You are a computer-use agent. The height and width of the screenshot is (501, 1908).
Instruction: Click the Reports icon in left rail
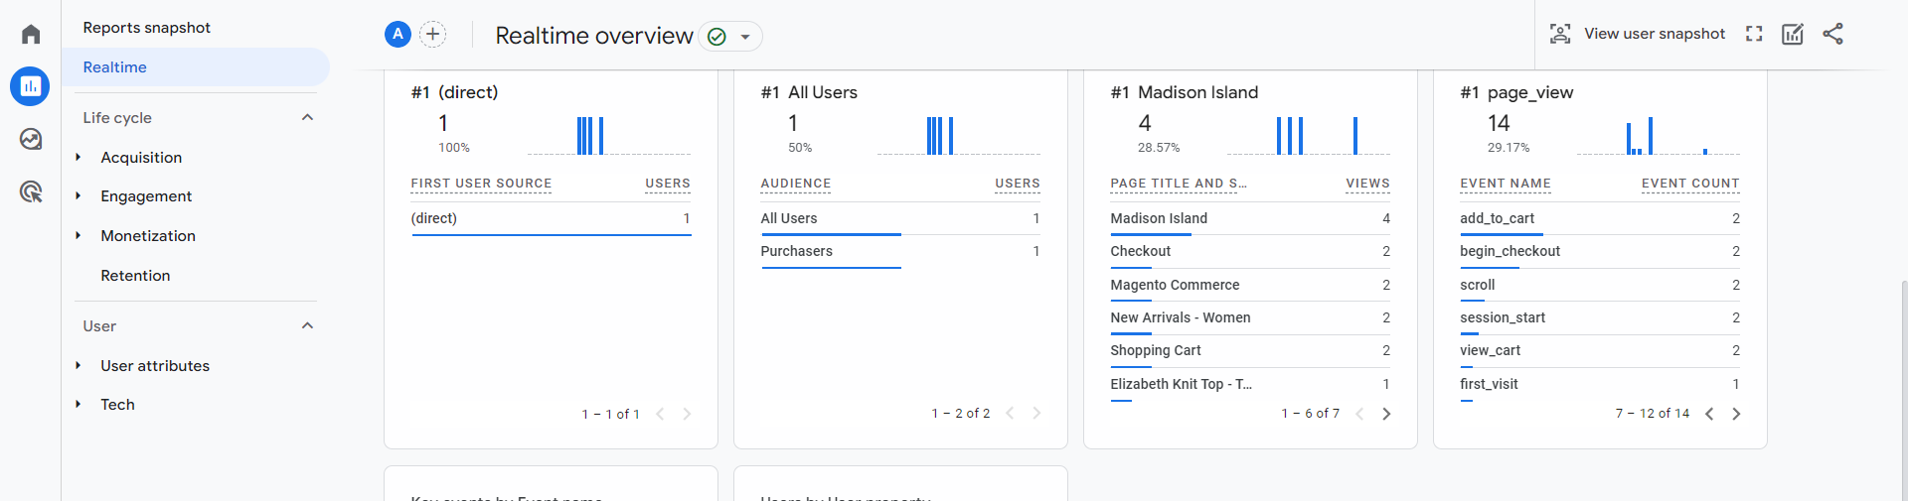click(30, 86)
